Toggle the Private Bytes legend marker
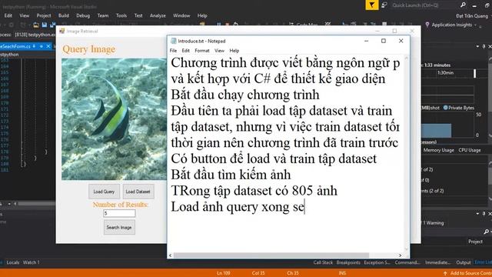 click(x=445, y=108)
